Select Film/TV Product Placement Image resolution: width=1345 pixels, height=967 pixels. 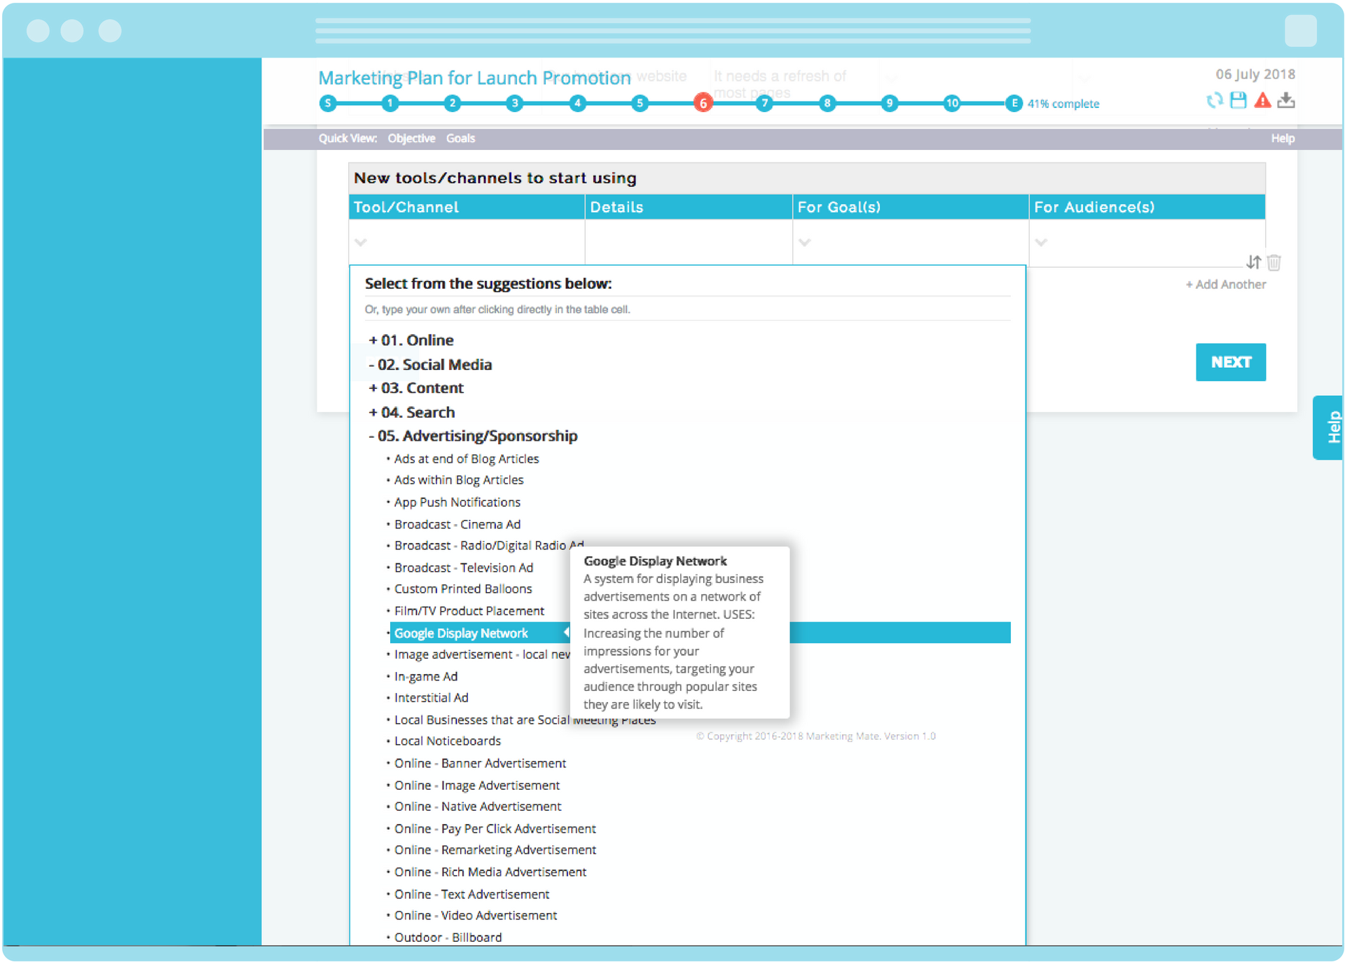point(469,611)
